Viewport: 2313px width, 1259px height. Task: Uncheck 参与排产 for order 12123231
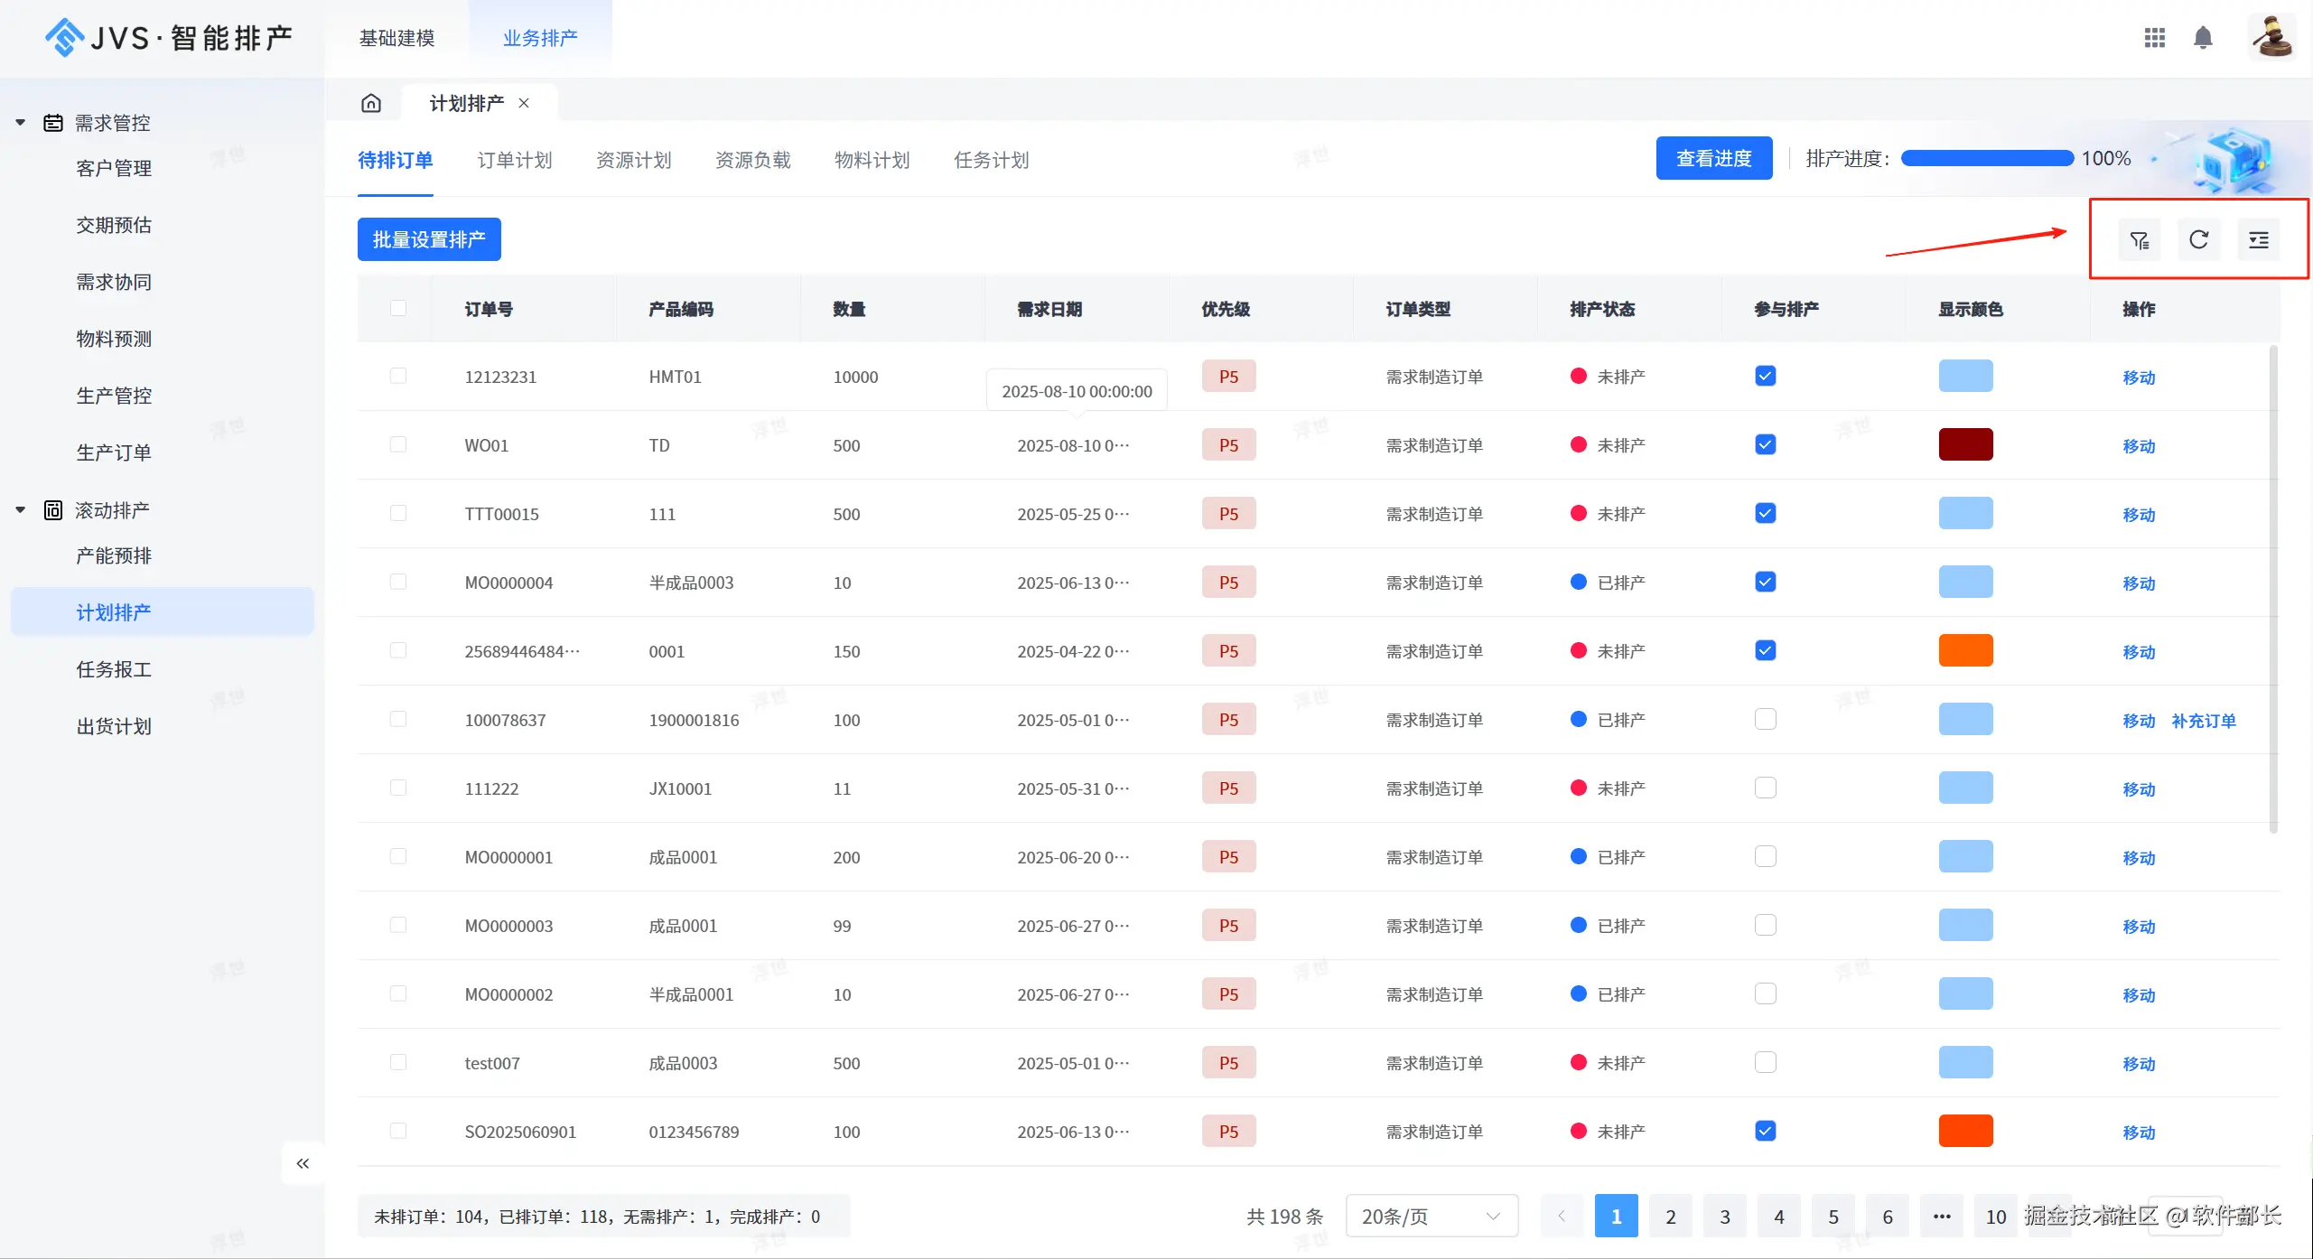pyautogui.click(x=1765, y=376)
